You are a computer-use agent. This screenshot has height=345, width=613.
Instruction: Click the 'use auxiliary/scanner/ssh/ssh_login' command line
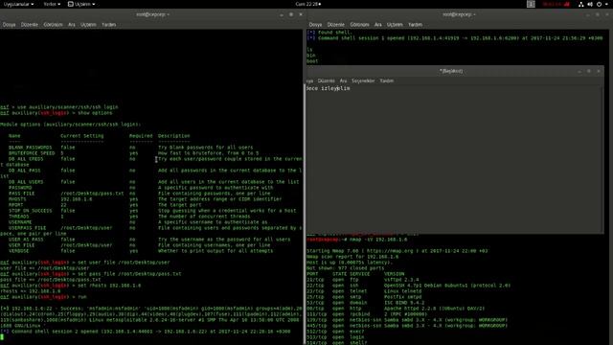59,106
